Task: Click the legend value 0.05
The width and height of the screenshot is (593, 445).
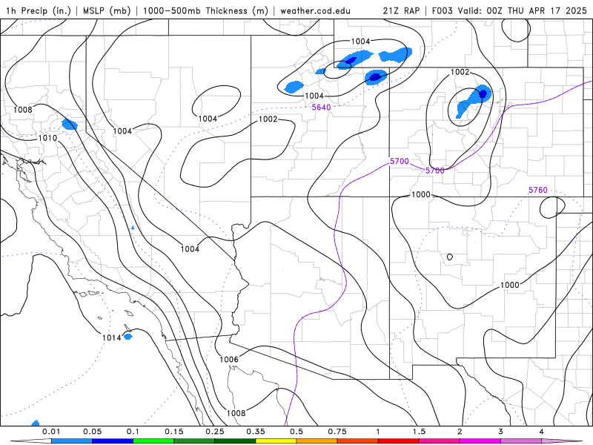Action: pos(92,432)
